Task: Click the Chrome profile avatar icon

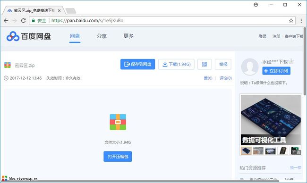Action: click(x=256, y=5)
